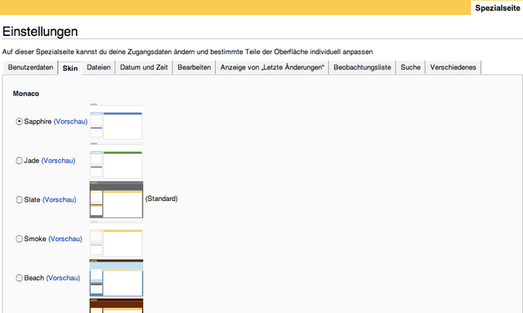
Task: Select the Jade skin radio button
Action: coord(20,160)
